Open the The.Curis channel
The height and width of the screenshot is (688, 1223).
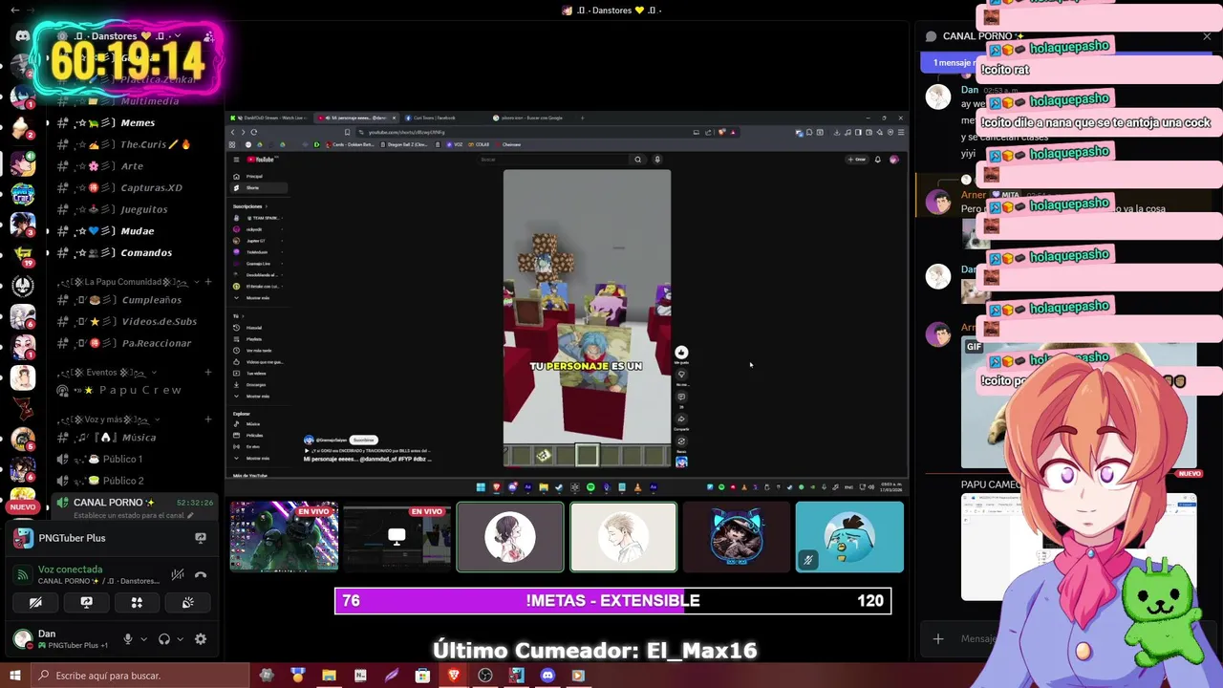[138, 144]
